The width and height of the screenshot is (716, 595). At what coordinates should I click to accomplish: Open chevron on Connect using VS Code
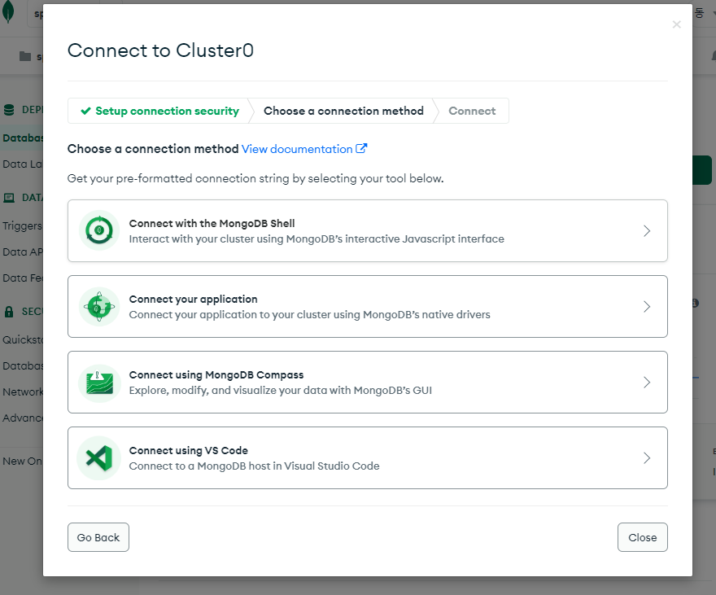647,458
